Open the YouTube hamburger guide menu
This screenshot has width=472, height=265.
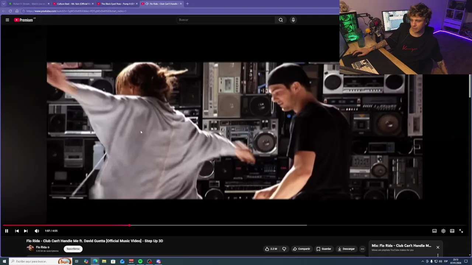coord(7,20)
